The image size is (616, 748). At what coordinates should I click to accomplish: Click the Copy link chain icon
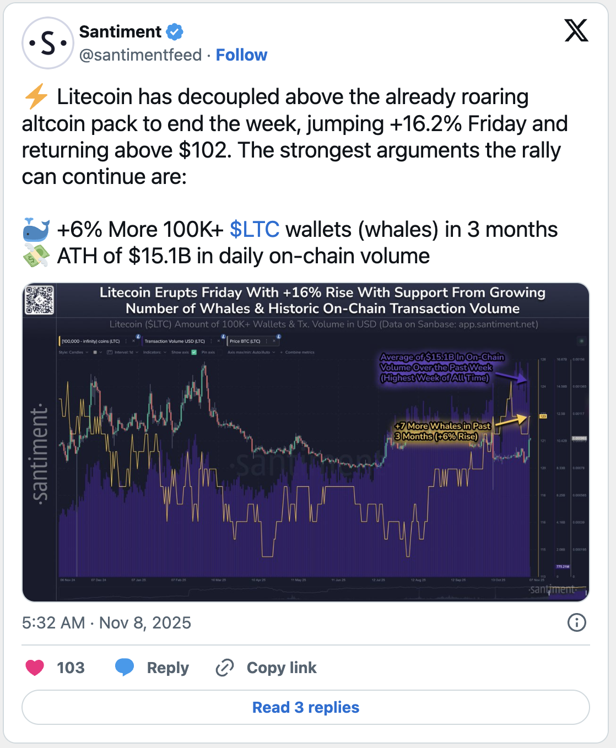click(225, 668)
